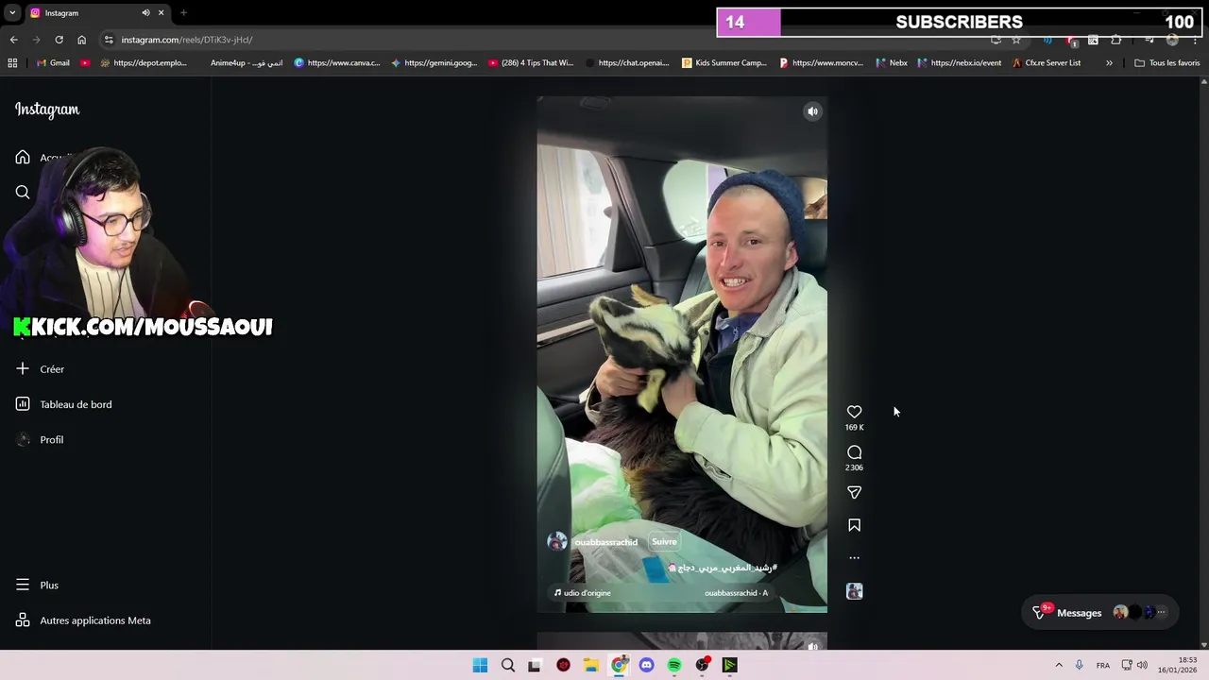Open the three-dots menu in the Messages bar
Image resolution: width=1209 pixels, height=680 pixels.
tap(1161, 613)
